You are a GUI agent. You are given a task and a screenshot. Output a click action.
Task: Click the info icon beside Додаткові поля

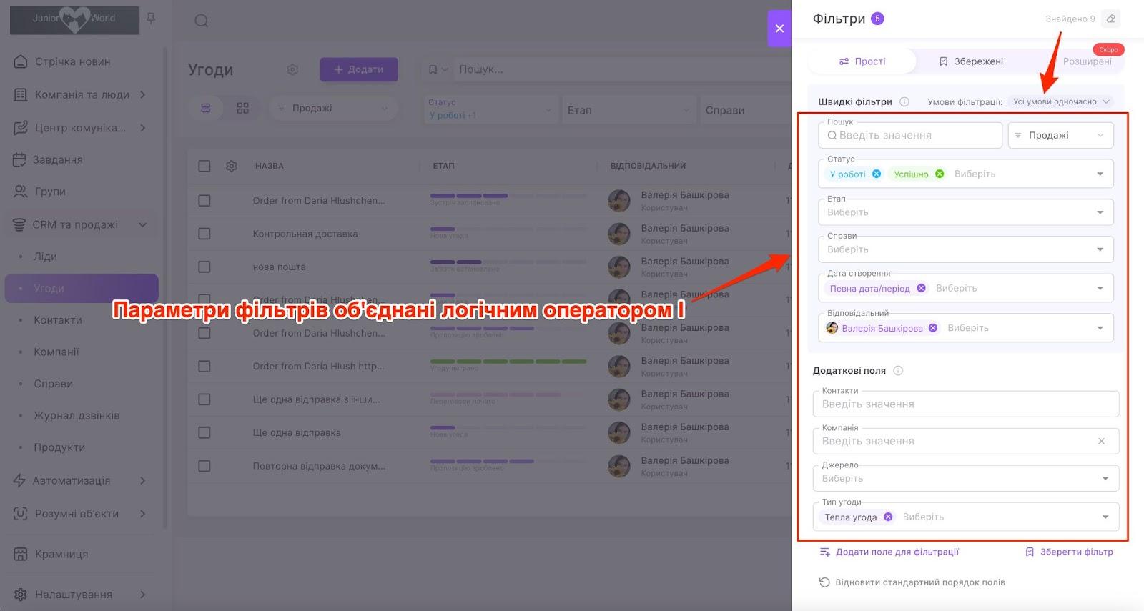pos(898,370)
